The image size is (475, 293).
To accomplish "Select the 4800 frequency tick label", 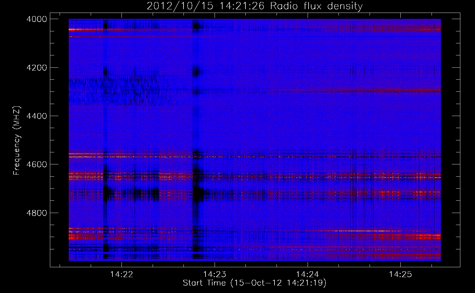I will 37,213.
